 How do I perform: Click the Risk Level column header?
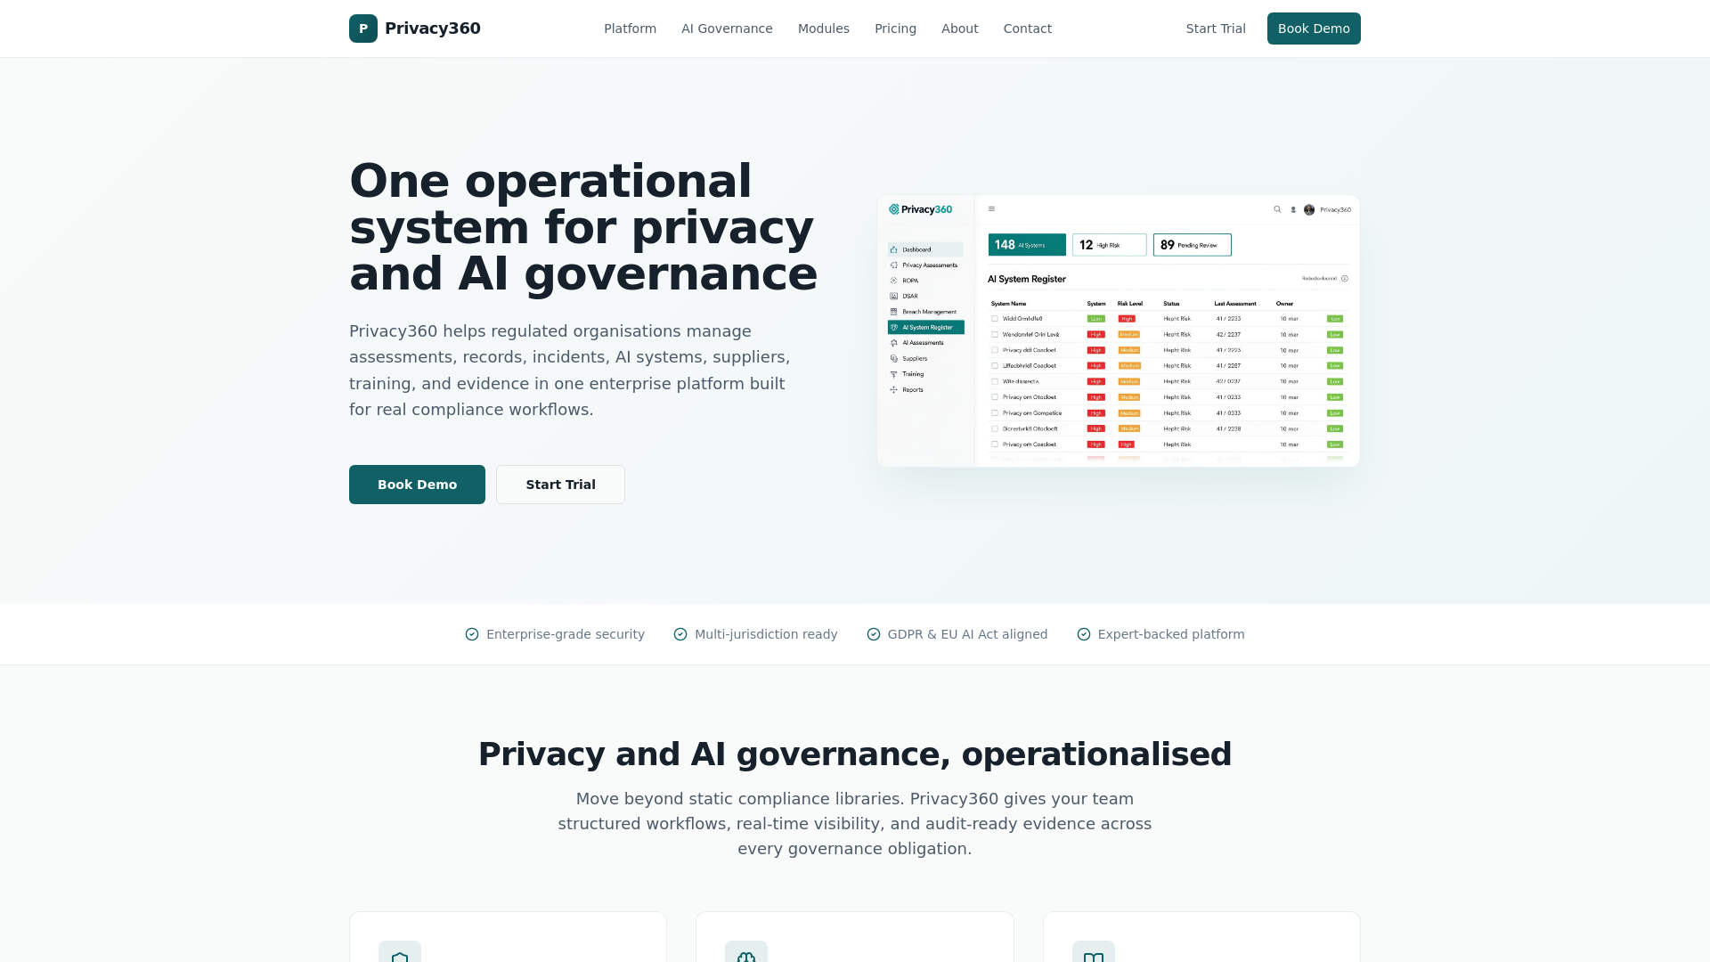click(x=1130, y=304)
